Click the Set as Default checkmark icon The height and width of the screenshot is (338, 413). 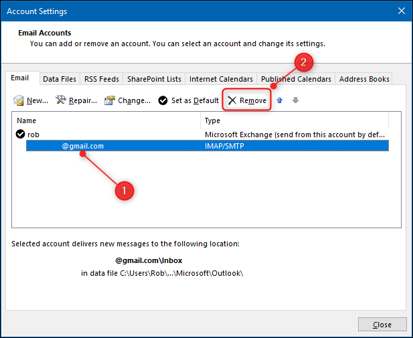[163, 100]
